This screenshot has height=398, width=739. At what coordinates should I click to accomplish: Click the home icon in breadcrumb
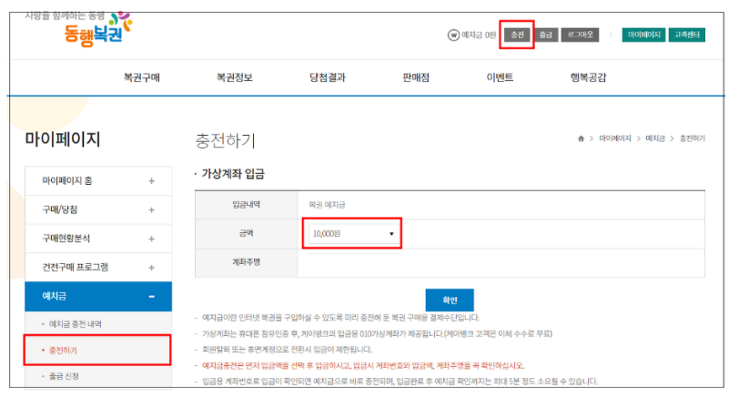[x=581, y=138]
